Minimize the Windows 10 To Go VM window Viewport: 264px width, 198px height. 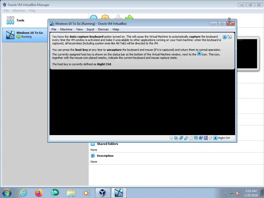pyautogui.click(x=213, y=23)
